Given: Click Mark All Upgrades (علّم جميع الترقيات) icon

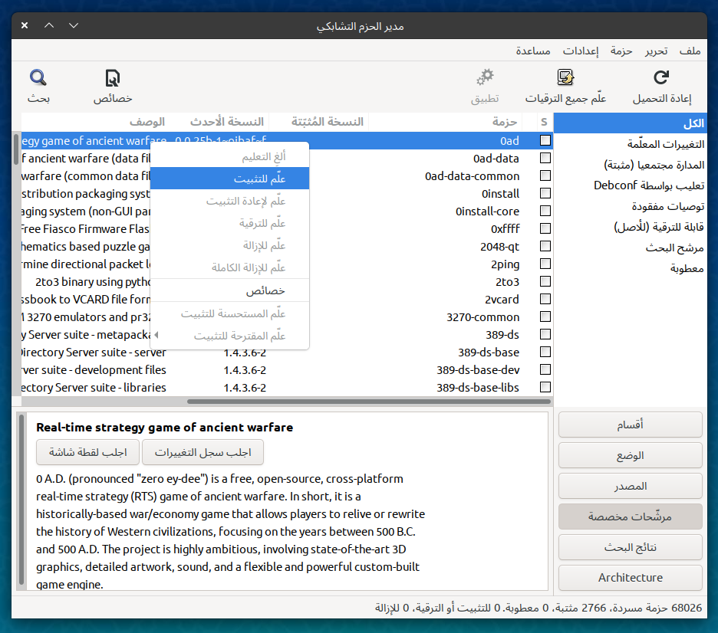Looking at the screenshot, I should (x=565, y=77).
